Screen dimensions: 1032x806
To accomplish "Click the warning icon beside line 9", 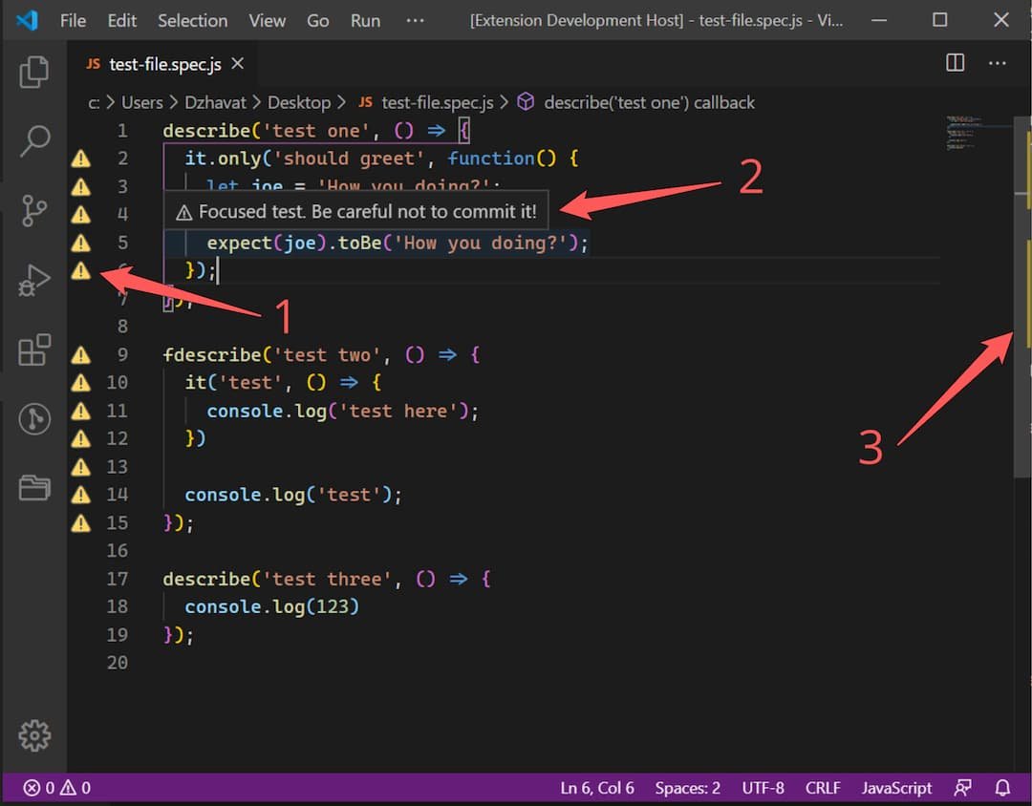I will [x=81, y=354].
